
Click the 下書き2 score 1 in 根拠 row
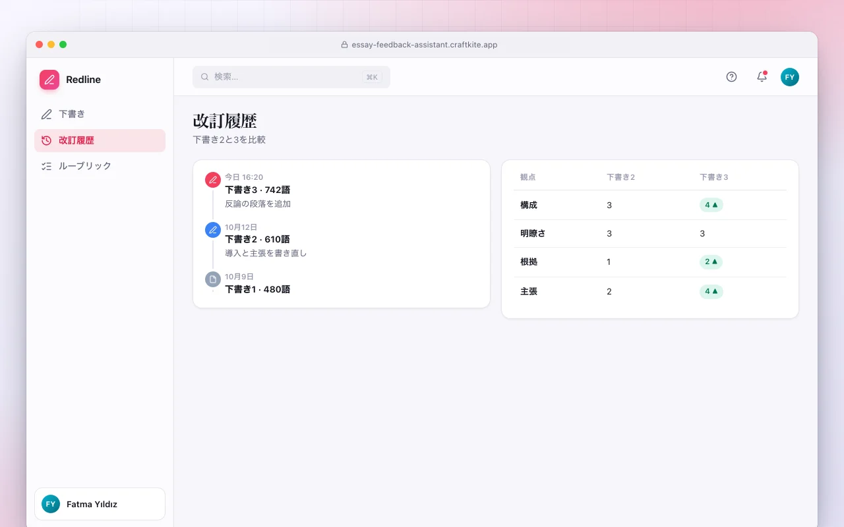[609, 262]
